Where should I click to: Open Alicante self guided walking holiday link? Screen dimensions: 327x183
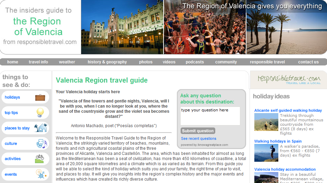tap(288, 110)
